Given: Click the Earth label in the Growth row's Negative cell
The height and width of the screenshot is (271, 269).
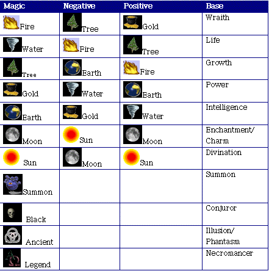Looking at the screenshot, I should 91,73.
